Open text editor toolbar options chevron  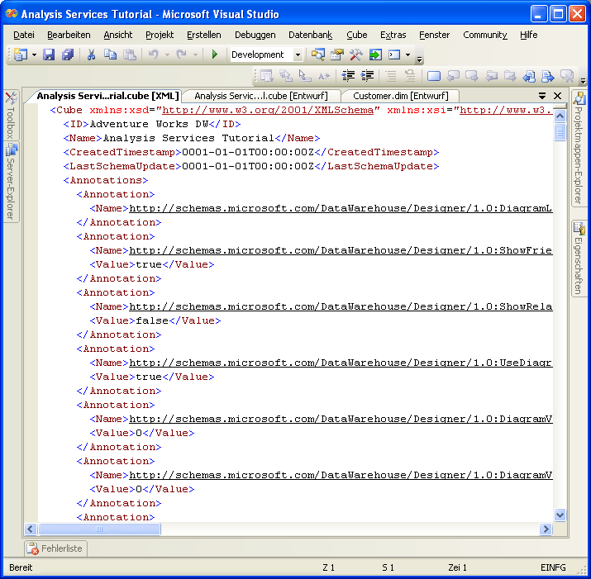click(583, 80)
